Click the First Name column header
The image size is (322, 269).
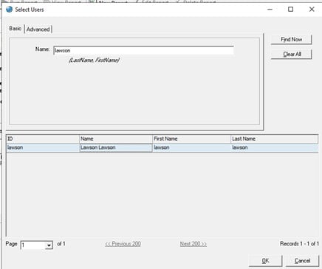pos(192,139)
